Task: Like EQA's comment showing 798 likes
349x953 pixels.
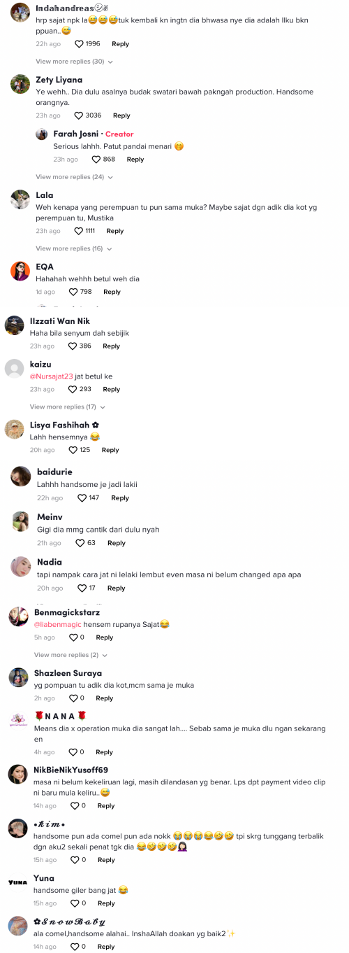Action: click(73, 292)
